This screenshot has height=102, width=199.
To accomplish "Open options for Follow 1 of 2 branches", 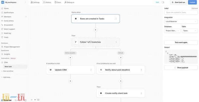I will pyautogui.click(x=116, y=42).
